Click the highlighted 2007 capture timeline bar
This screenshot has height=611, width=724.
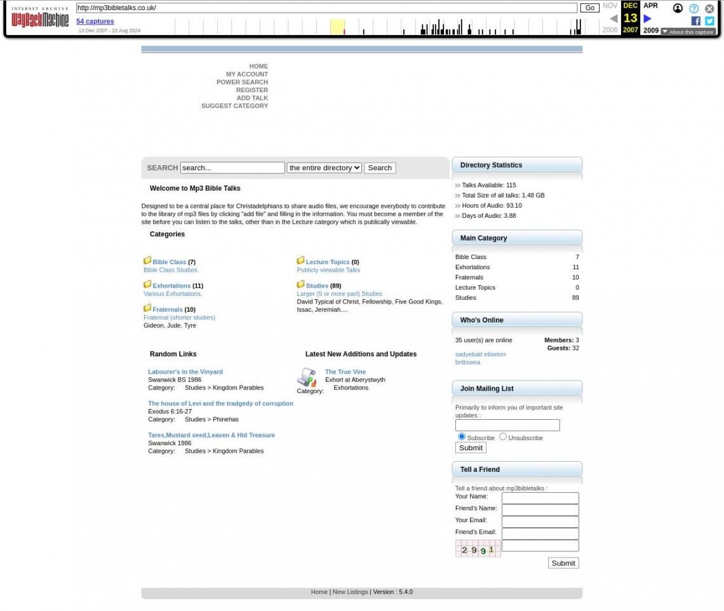pyautogui.click(x=344, y=30)
